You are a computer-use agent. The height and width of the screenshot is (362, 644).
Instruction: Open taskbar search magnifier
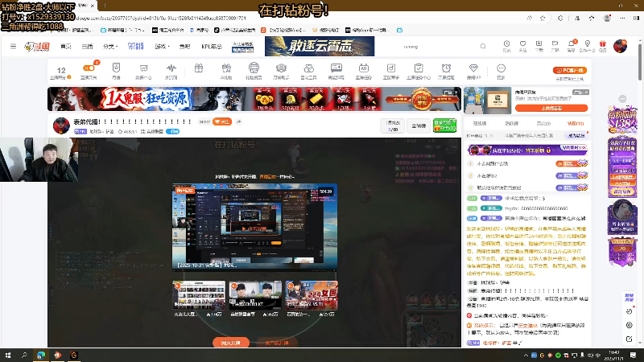24,355
